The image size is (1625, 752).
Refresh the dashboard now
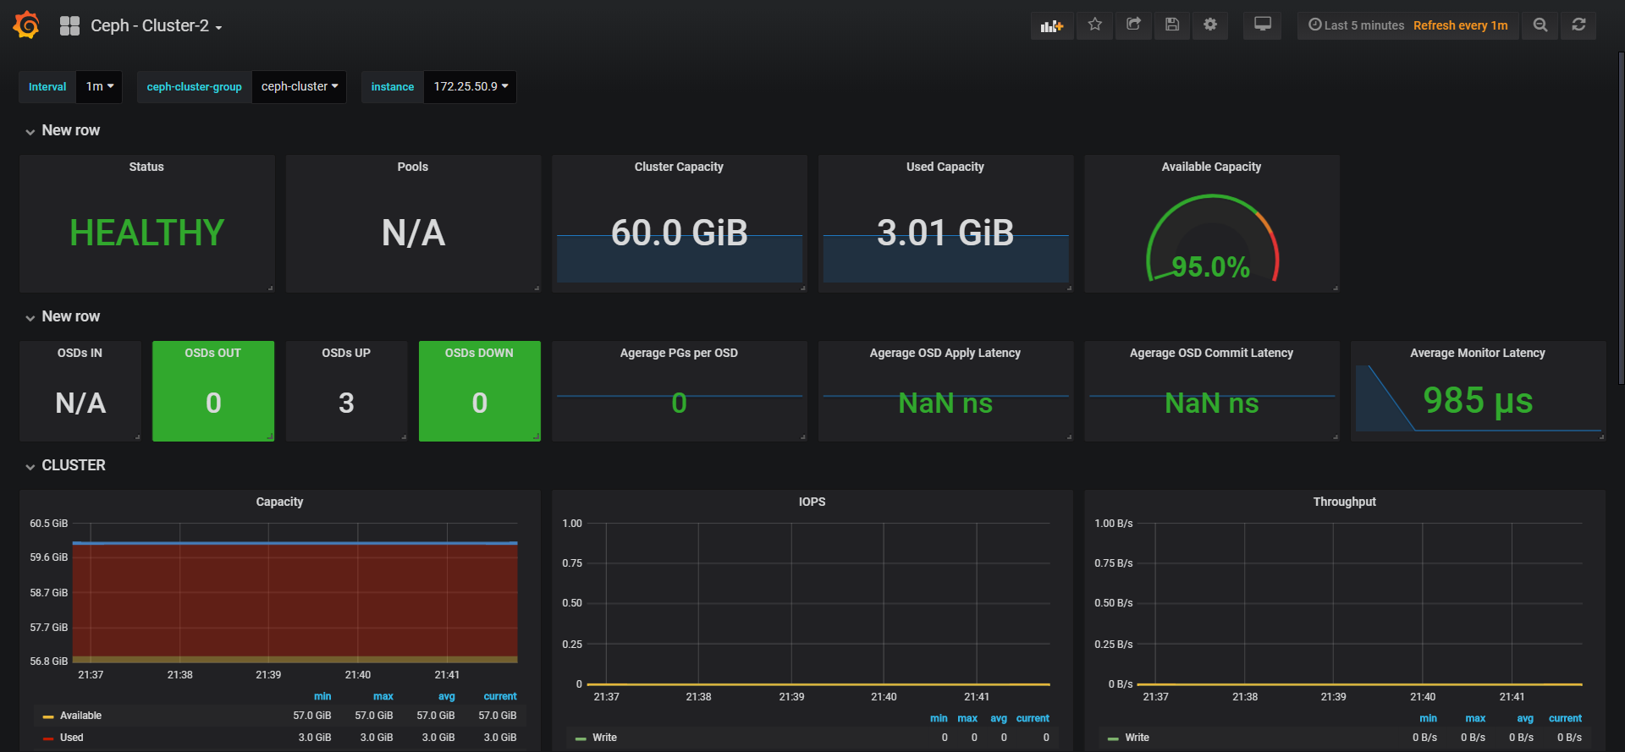pyautogui.click(x=1579, y=25)
